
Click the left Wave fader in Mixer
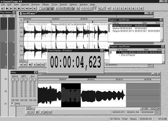point(13,80)
